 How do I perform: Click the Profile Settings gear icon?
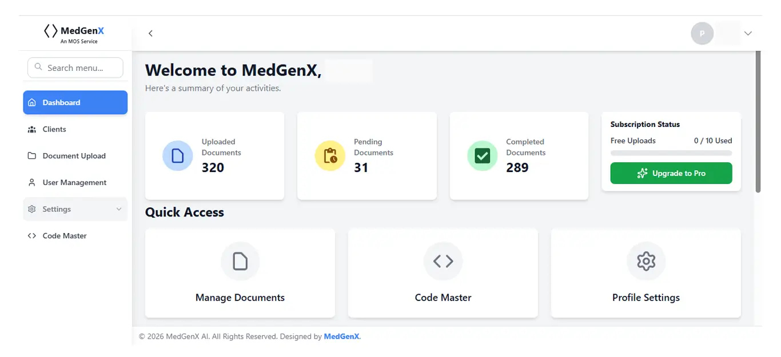pyautogui.click(x=646, y=262)
